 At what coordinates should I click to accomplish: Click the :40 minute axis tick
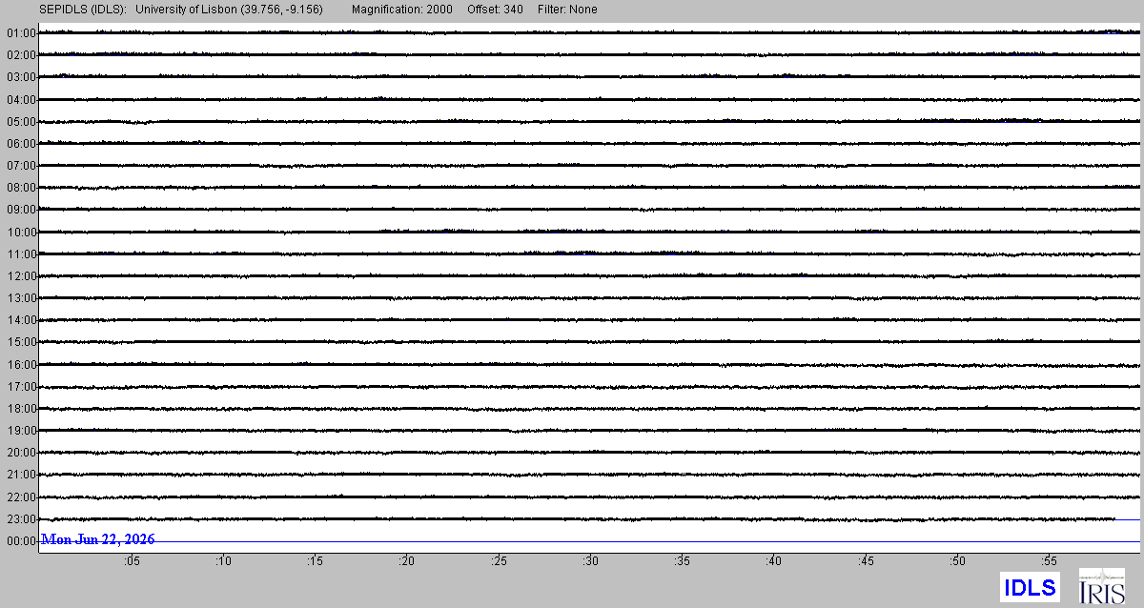pos(774,562)
